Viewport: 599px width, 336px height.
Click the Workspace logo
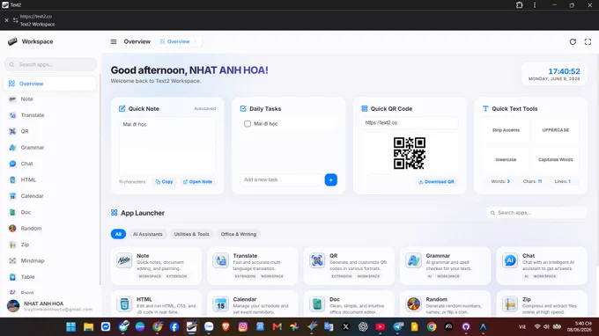[x=12, y=41]
